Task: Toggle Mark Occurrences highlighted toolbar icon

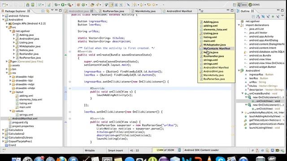Action: (x=111, y=5)
